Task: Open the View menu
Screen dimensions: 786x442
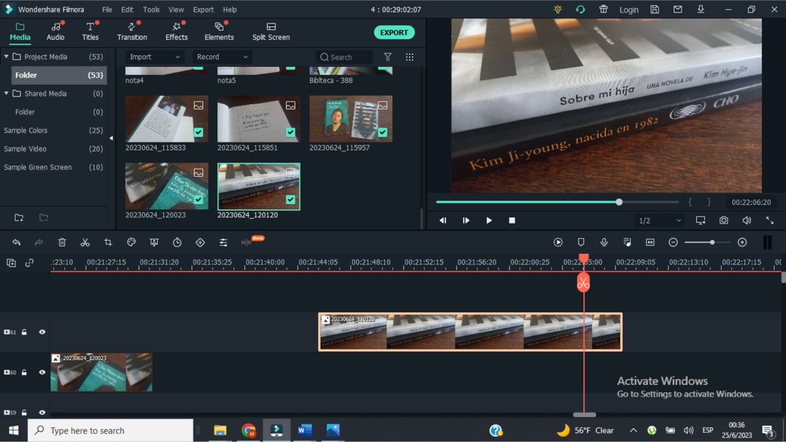Action: pos(176,10)
